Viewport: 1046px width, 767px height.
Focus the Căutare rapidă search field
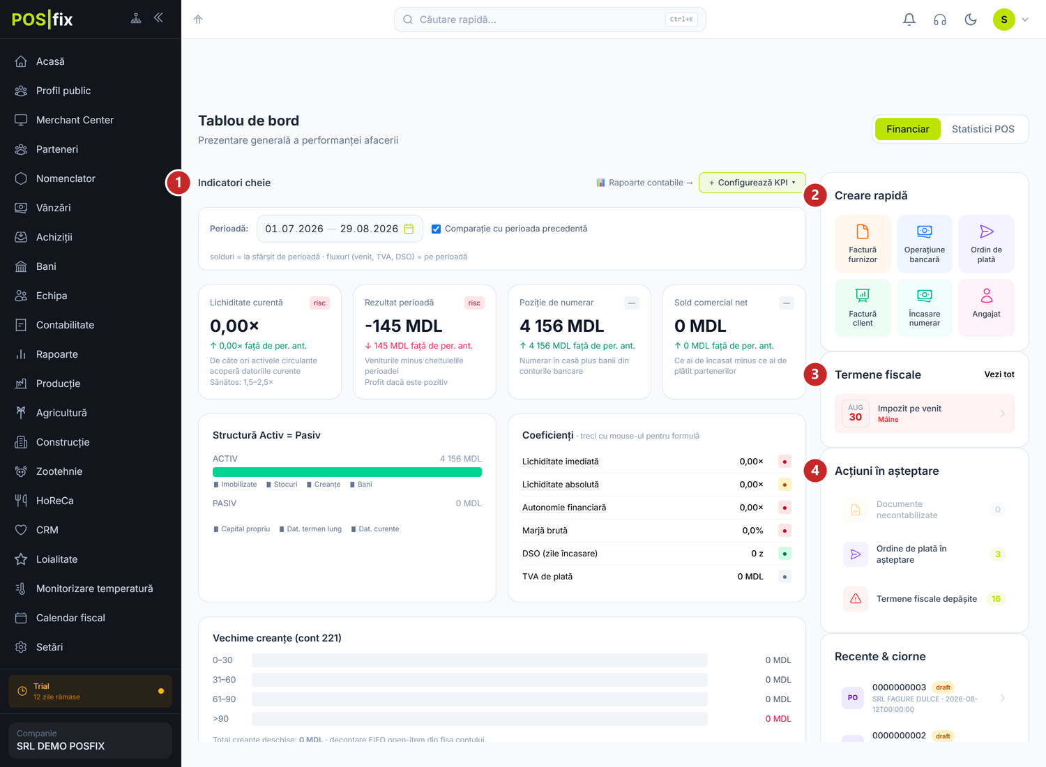(x=550, y=20)
